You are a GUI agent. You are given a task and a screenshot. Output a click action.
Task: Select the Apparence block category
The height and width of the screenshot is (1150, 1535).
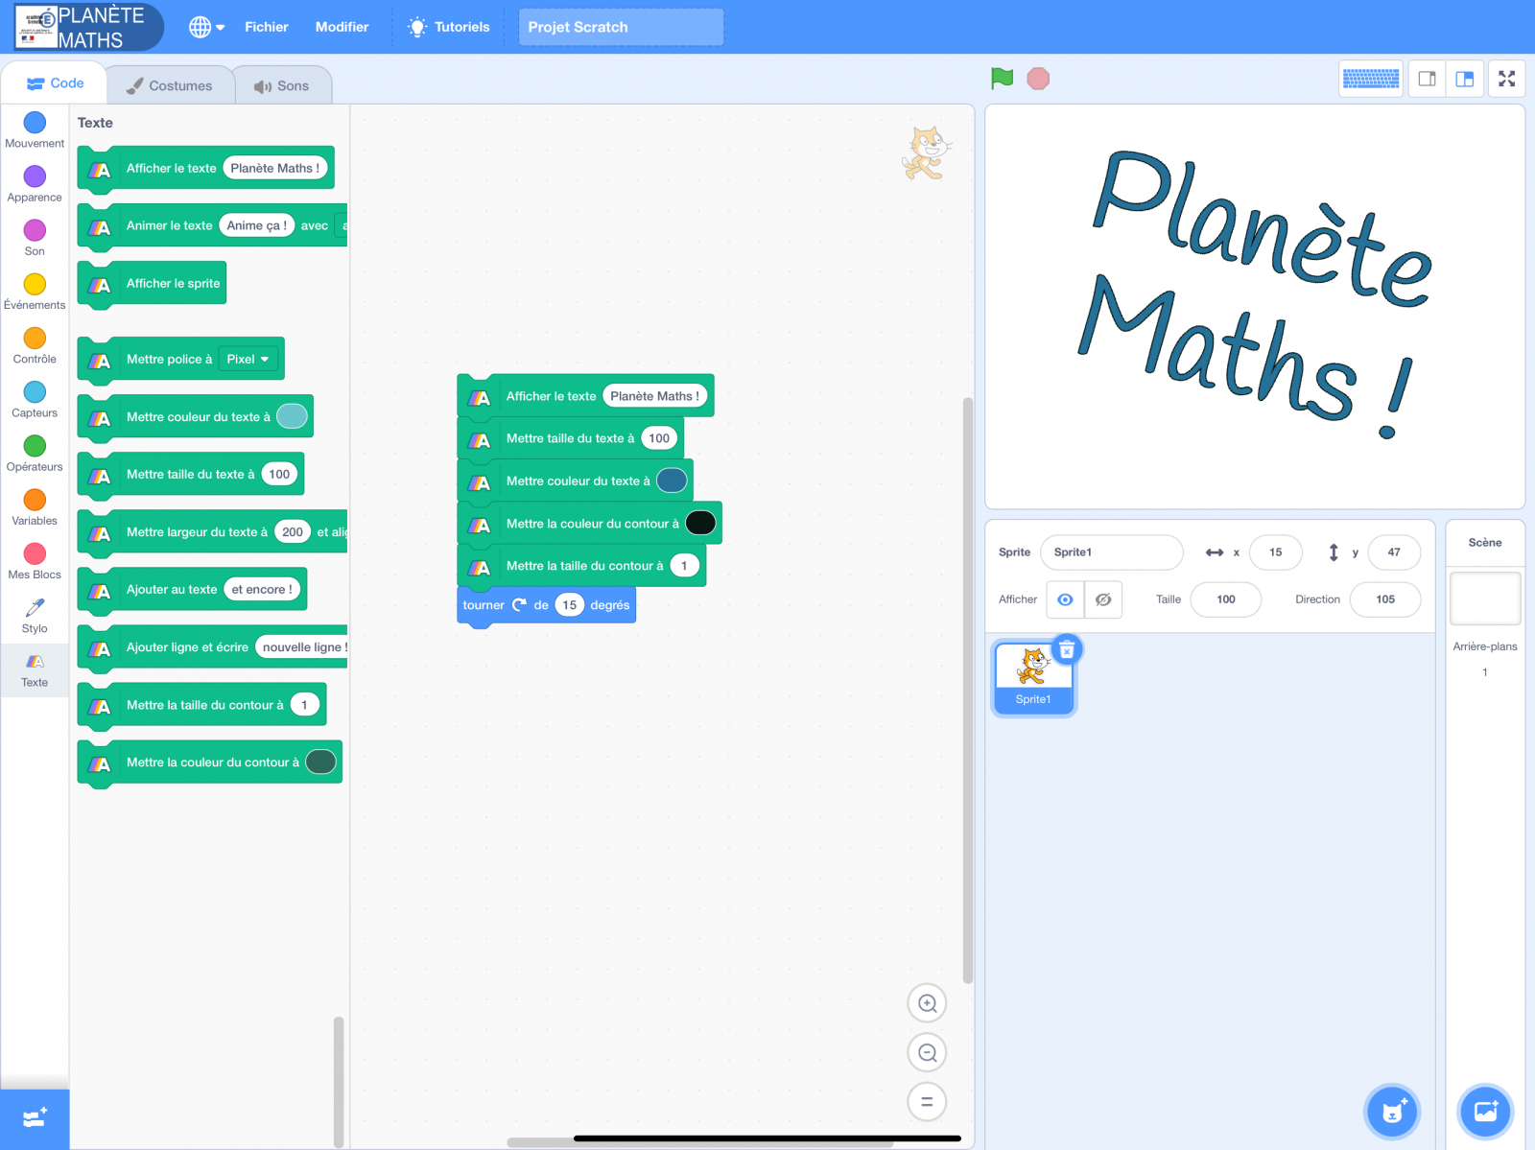pos(35,184)
